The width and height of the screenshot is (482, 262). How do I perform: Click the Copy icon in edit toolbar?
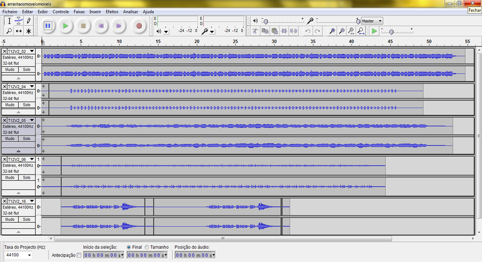tap(265, 31)
